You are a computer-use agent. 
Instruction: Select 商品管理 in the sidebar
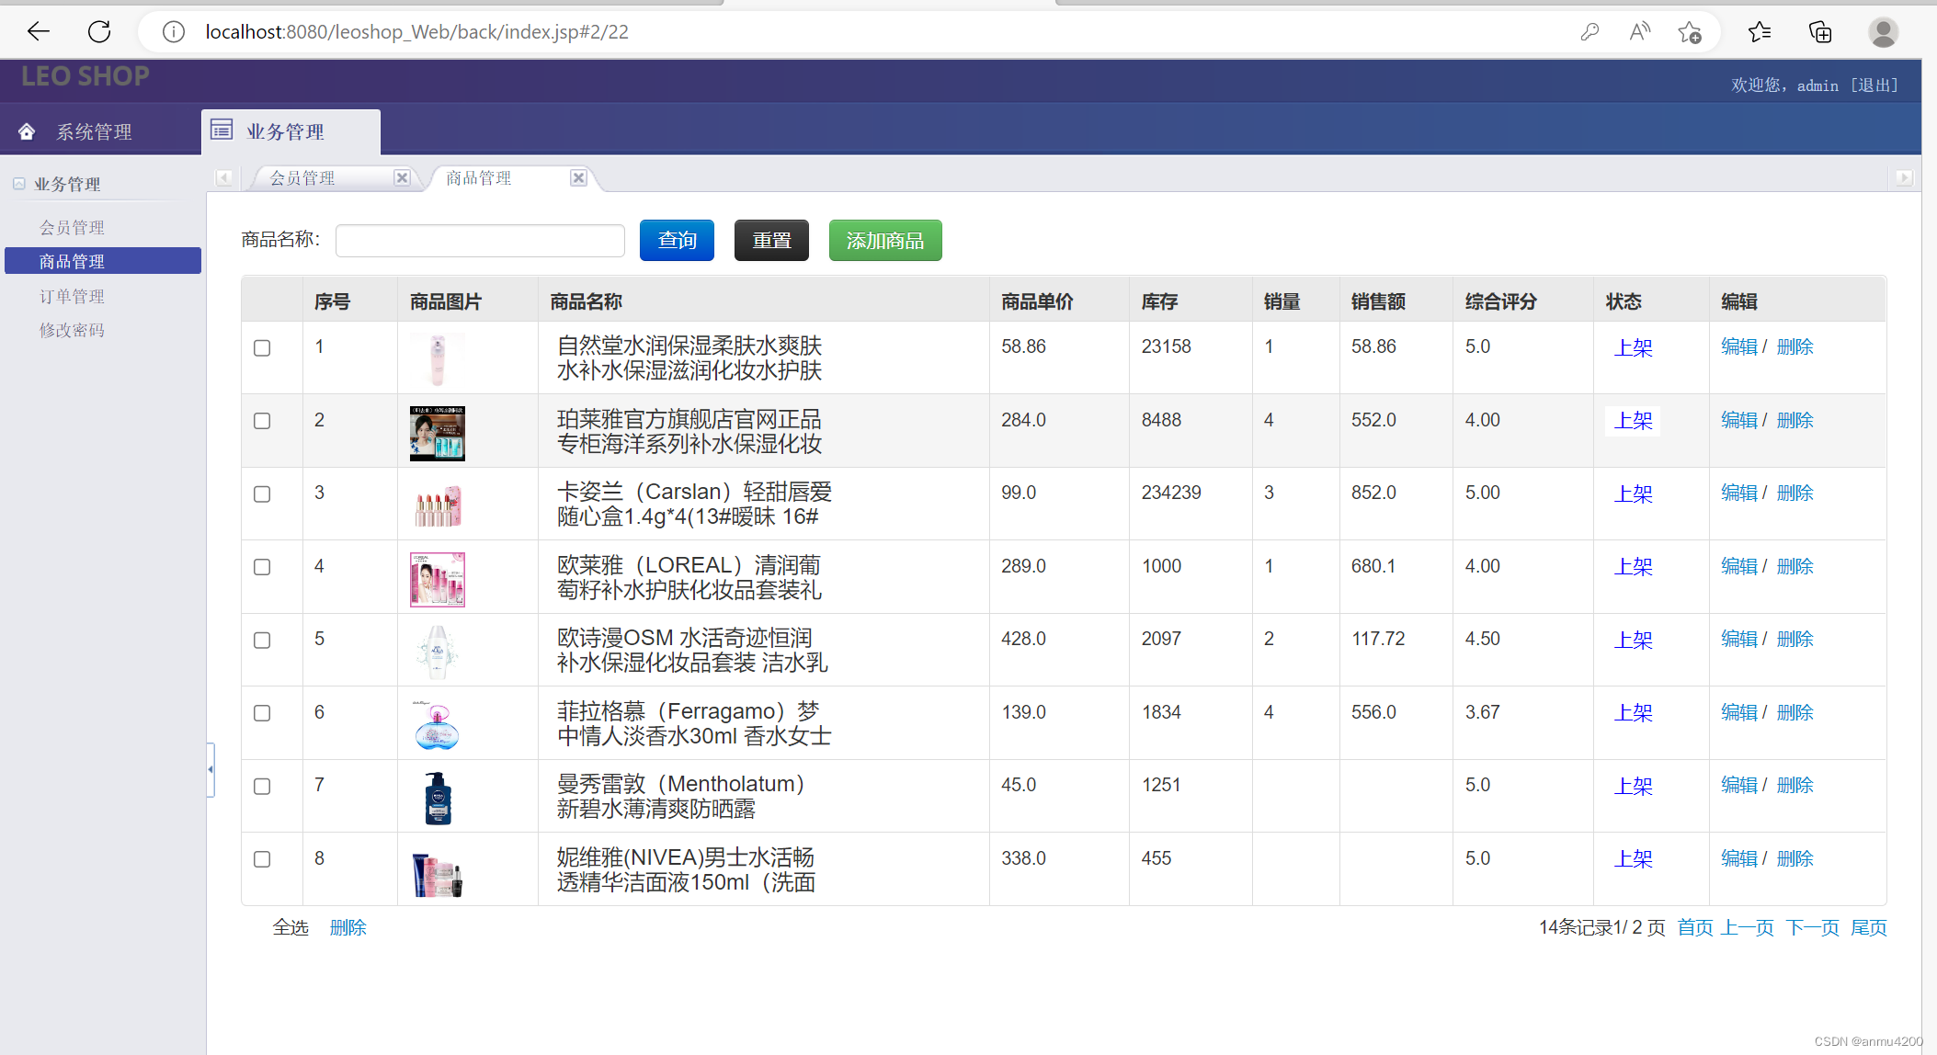click(x=103, y=261)
